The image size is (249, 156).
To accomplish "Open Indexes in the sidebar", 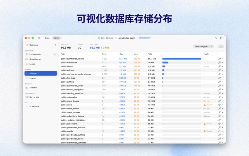I will tap(41, 78).
